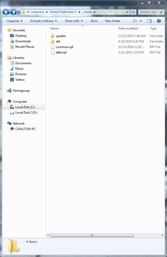Click date '4/18/2020 4:20 PM'
Screen dimensions: 167x257
pos(131,42)
